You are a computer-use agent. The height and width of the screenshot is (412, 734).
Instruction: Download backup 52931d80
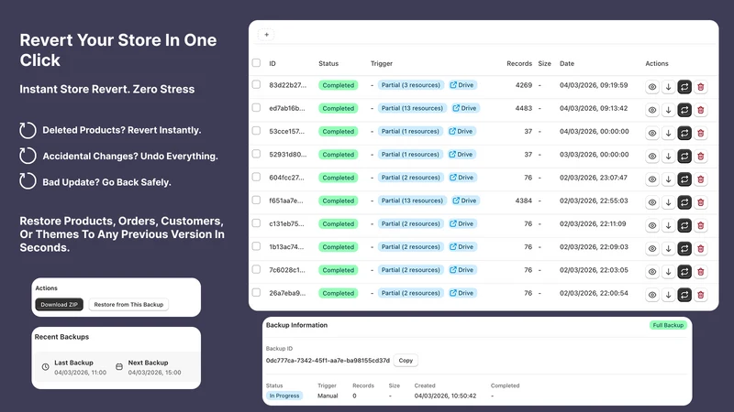click(x=669, y=156)
